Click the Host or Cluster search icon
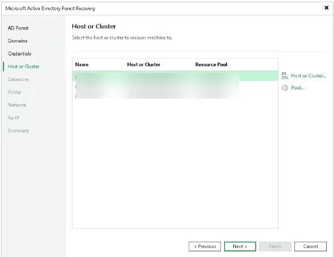This screenshot has height=257, width=334. [285, 76]
